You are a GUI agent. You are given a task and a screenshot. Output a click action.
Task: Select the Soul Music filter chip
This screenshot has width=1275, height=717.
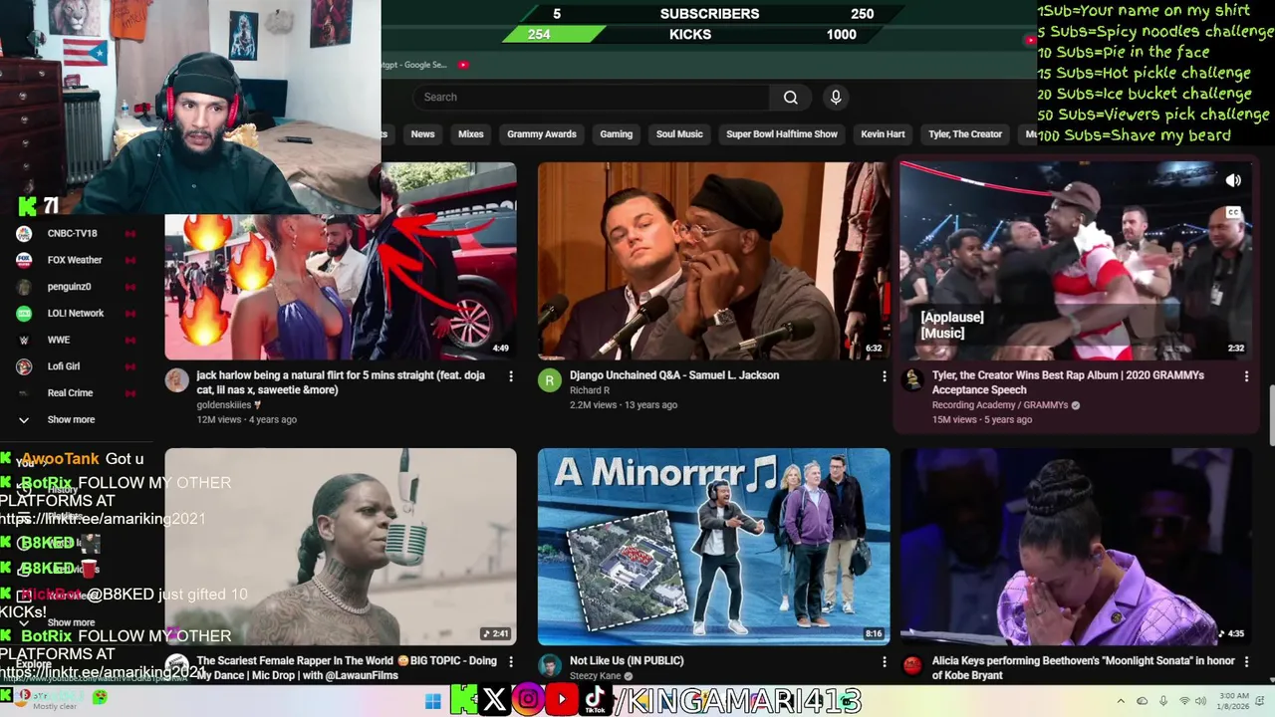tap(679, 133)
